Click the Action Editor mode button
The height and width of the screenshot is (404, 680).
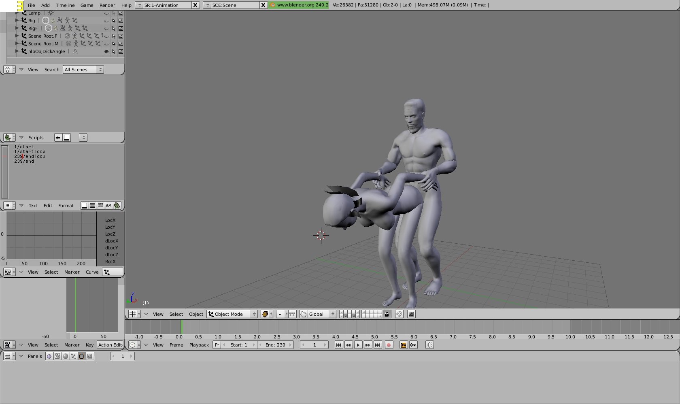[x=110, y=345]
